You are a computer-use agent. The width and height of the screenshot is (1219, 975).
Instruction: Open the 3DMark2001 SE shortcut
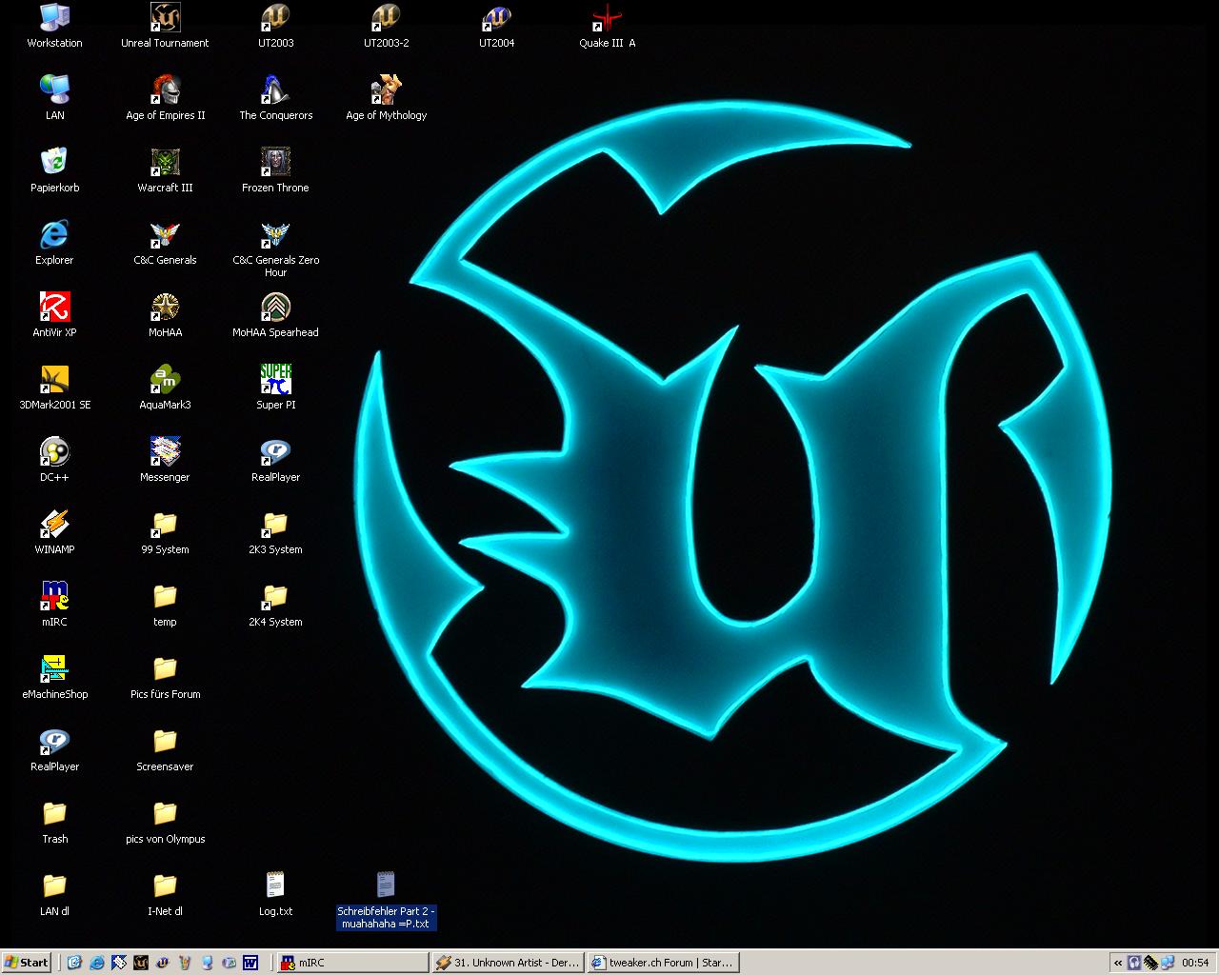pos(54,380)
